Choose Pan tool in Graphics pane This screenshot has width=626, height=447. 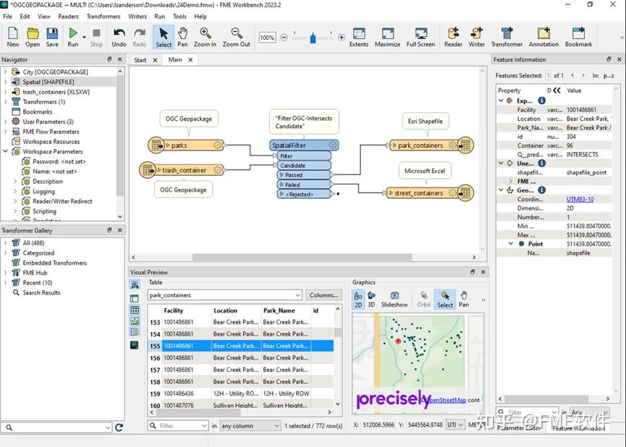pyautogui.click(x=463, y=299)
